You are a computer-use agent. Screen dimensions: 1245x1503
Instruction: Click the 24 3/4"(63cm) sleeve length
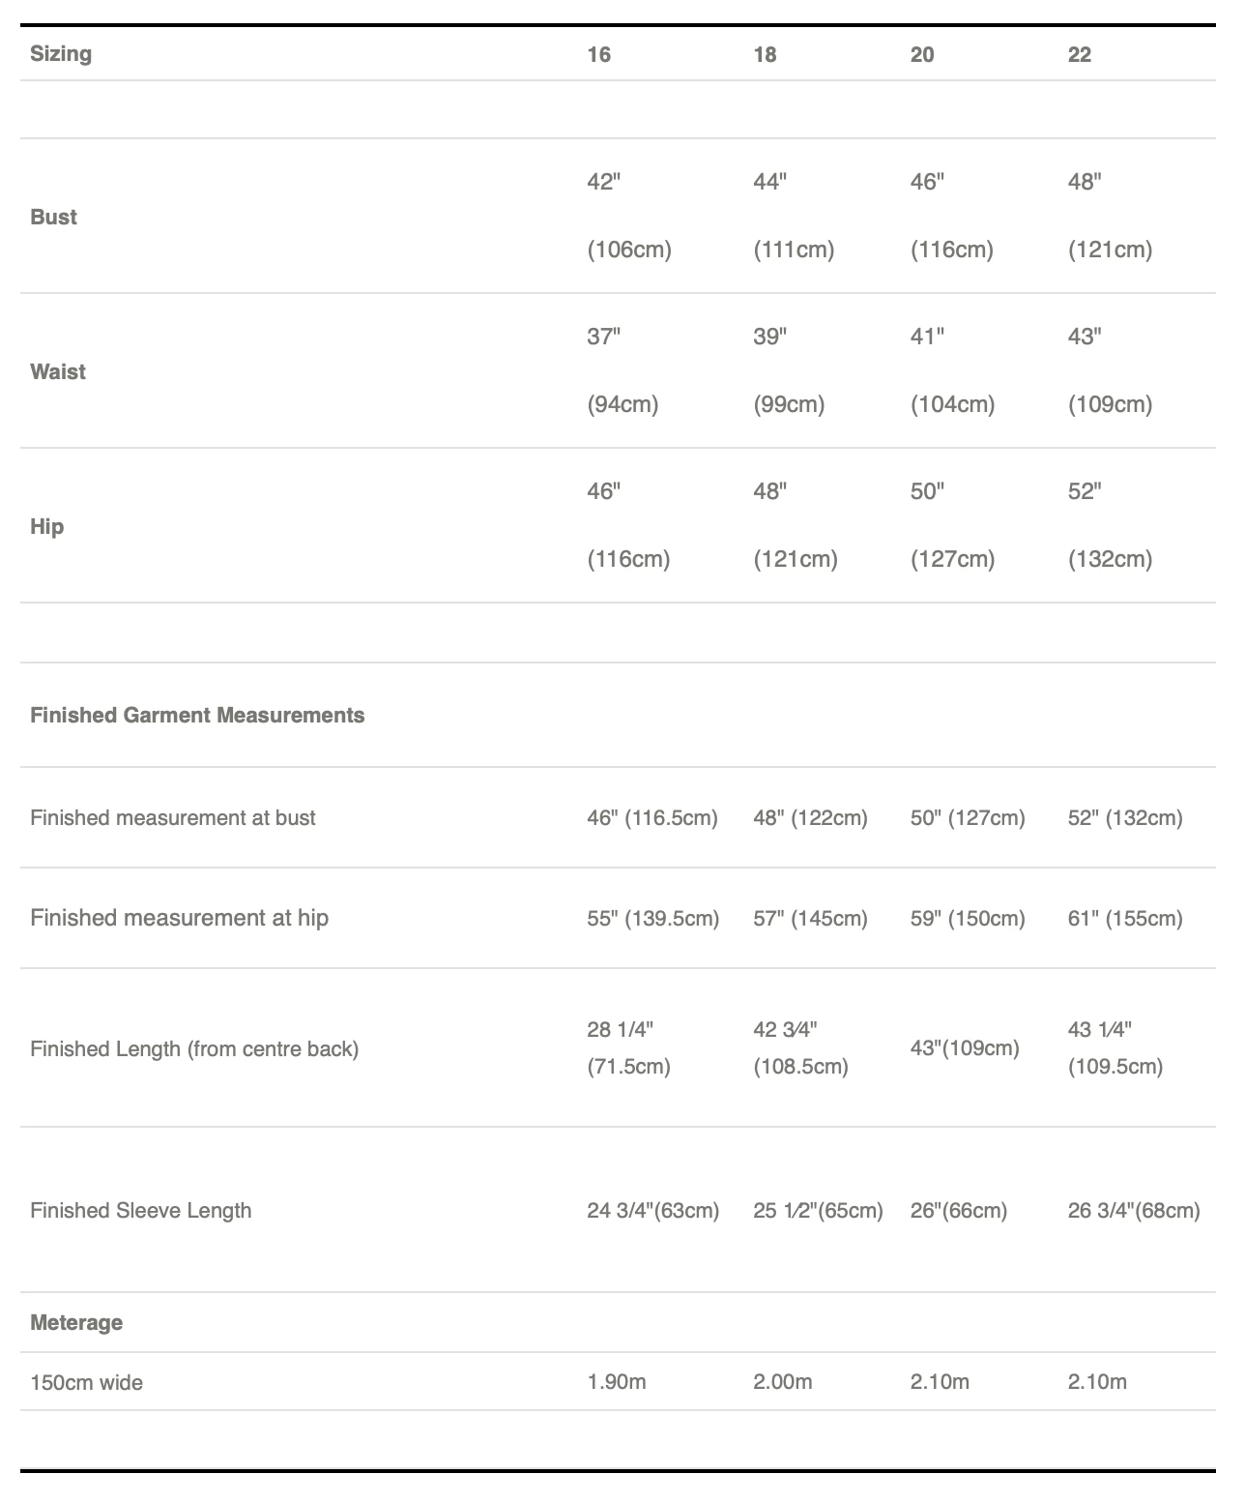(x=652, y=1211)
